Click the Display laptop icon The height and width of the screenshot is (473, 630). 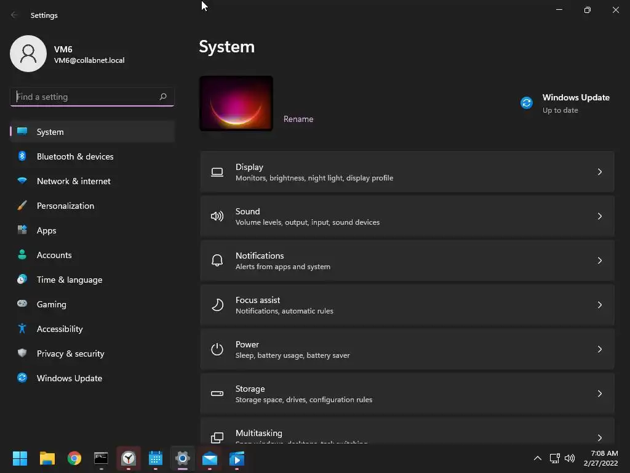[x=217, y=172]
